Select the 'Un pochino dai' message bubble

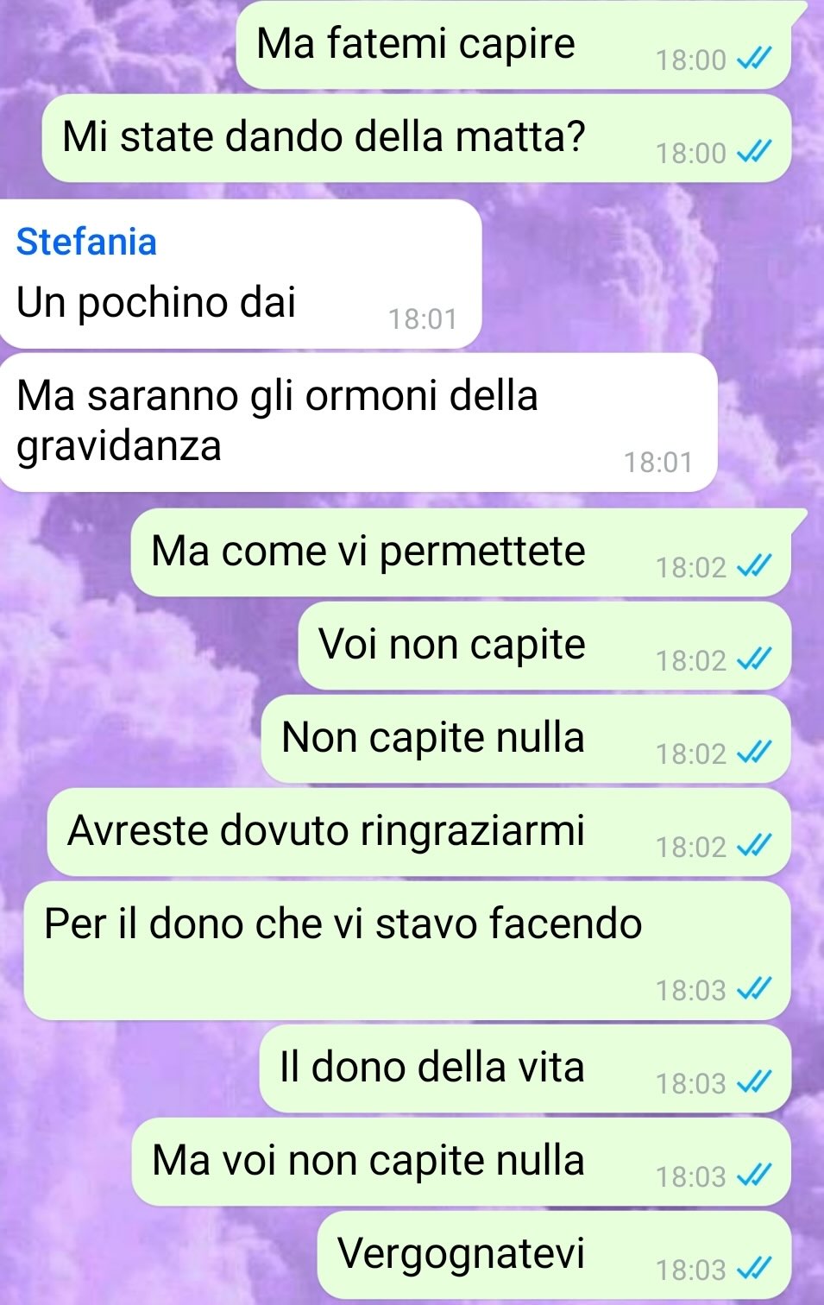(x=240, y=274)
